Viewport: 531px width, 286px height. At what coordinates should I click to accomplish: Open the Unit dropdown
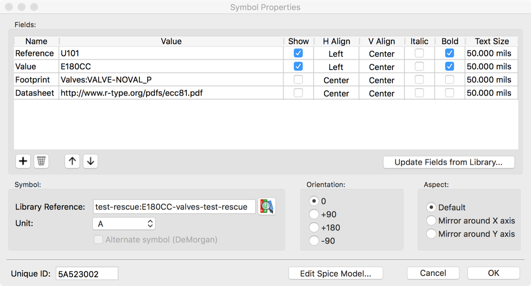[x=124, y=224]
